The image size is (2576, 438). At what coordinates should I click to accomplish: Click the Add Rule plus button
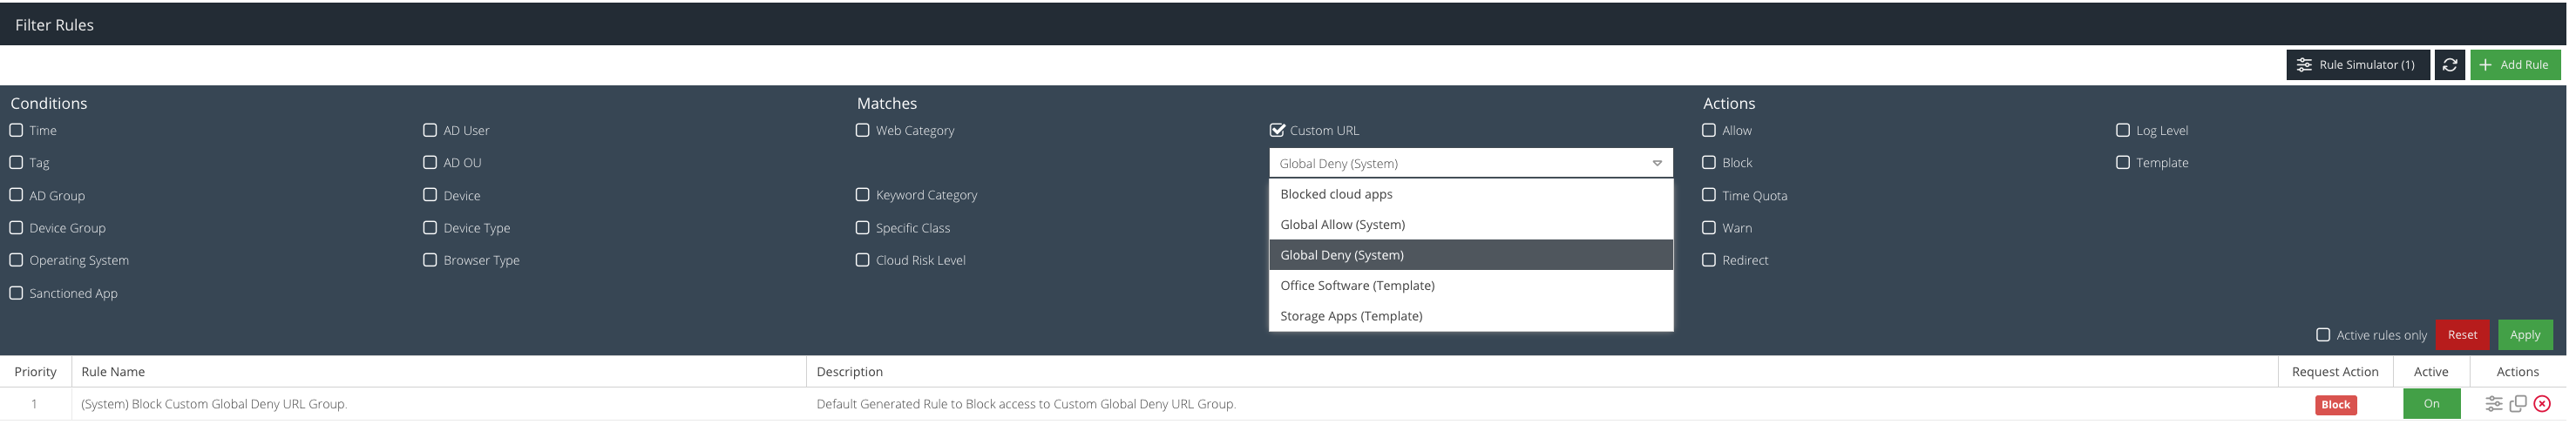pos(2514,65)
